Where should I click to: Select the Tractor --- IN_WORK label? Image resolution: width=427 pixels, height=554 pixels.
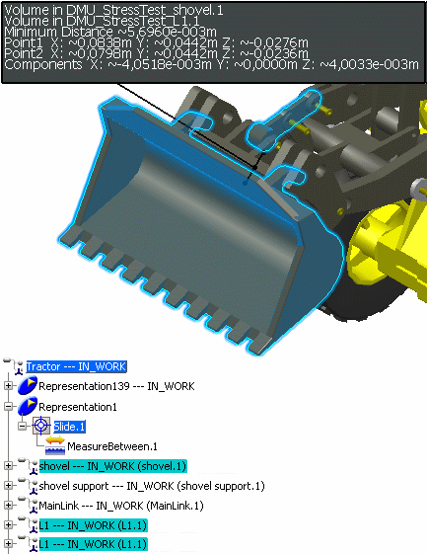pos(76,366)
